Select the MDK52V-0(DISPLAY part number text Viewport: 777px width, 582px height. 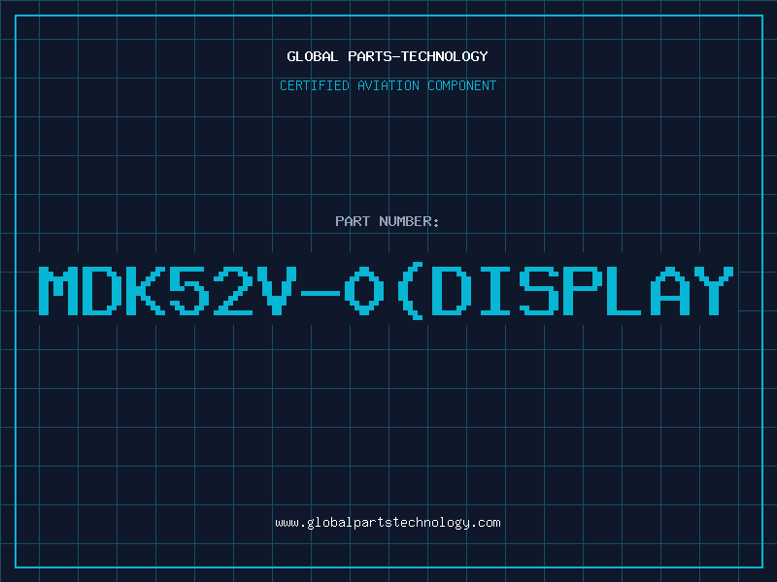pyautogui.click(x=386, y=291)
